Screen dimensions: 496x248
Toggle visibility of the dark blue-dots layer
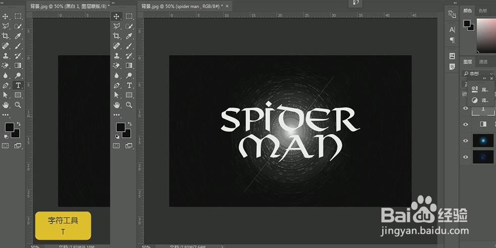(x=465, y=157)
